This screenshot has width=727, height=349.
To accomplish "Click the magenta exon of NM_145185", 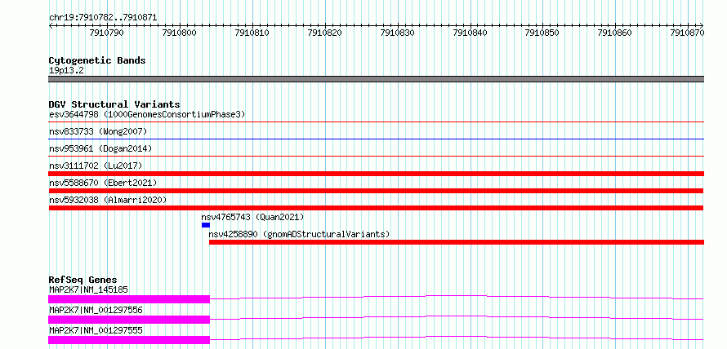I will (x=129, y=299).
